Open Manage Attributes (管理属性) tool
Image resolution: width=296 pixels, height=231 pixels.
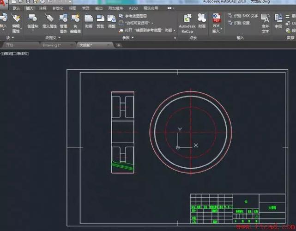(x=63, y=18)
